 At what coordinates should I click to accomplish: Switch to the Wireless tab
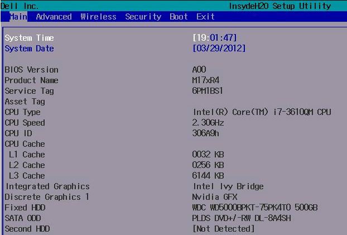99,17
